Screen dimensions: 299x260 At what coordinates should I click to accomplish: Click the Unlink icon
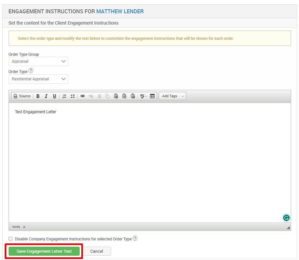pos(91,96)
